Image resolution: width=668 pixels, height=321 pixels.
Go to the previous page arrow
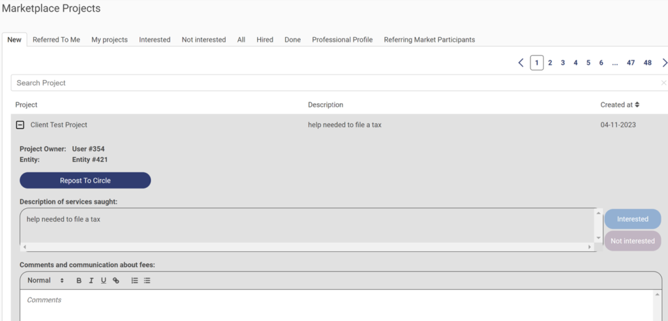click(x=521, y=63)
